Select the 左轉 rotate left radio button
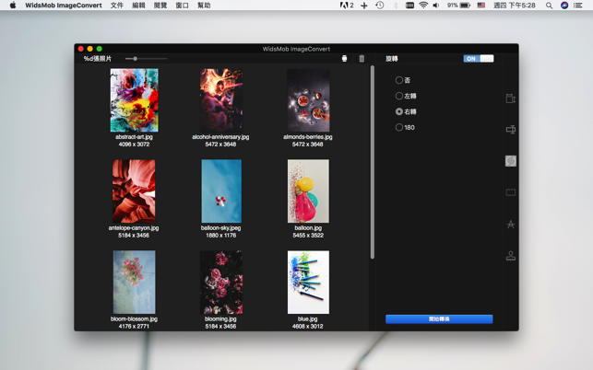This screenshot has width=593, height=370. click(x=398, y=96)
